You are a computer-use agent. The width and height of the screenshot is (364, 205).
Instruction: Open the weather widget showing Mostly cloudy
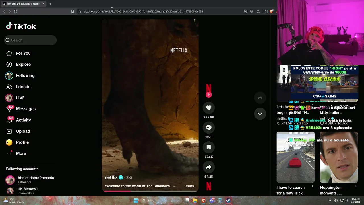(x=14, y=200)
